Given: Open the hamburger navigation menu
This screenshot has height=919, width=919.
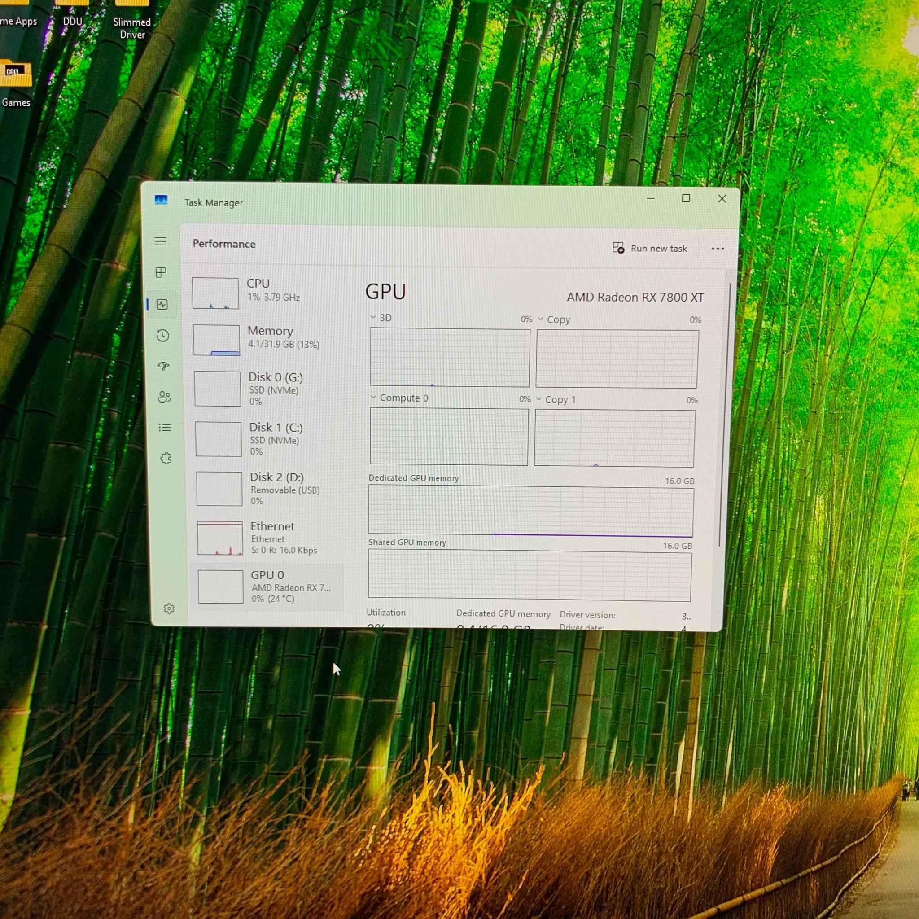Looking at the screenshot, I should [160, 241].
